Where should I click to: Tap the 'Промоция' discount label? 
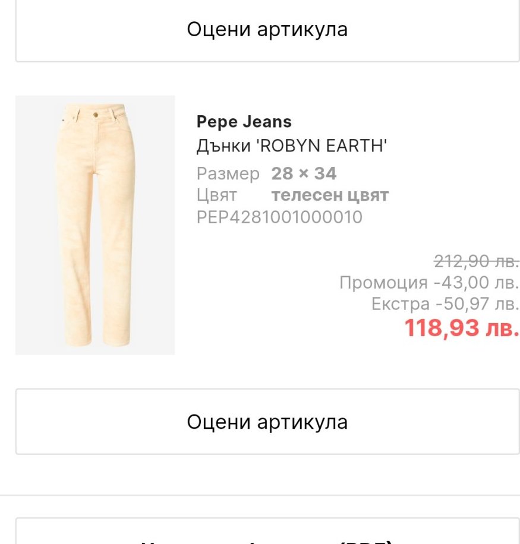click(383, 283)
